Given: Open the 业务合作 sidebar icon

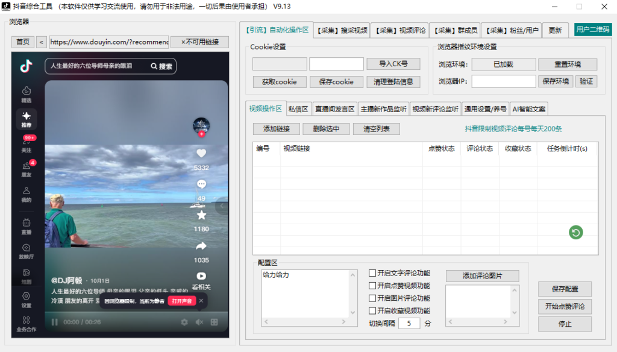Looking at the screenshot, I should [27, 324].
